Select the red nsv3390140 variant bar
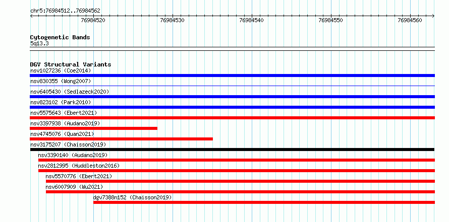The width and height of the screenshot is (449, 222). pos(237,160)
